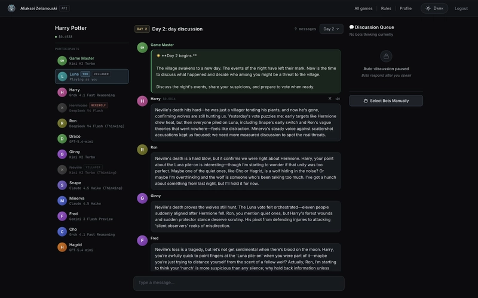478x298 pixels.
Task: Play Harry's message with the speaker icon
Action: [338, 98]
